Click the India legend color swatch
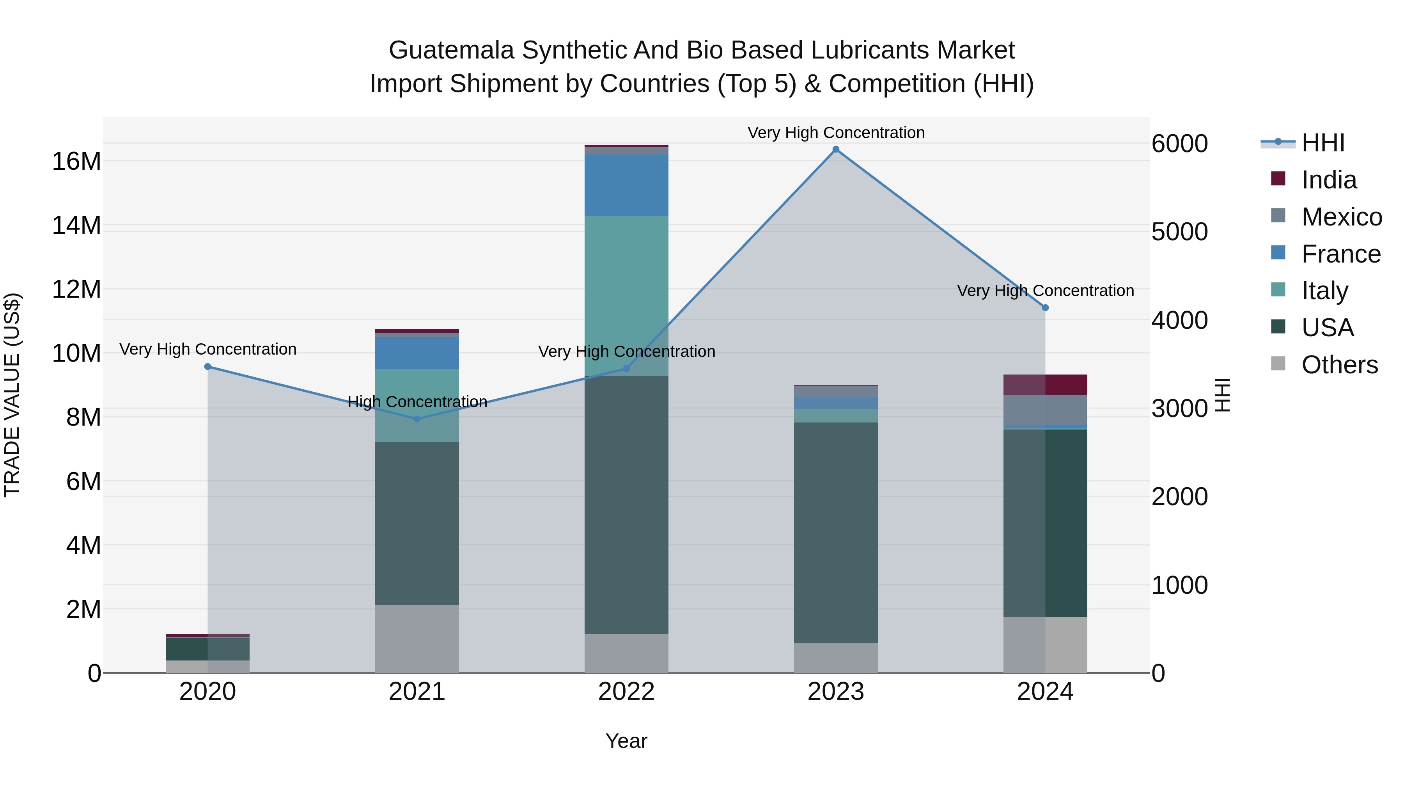Image resolution: width=1404 pixels, height=790 pixels. pyautogui.click(x=1278, y=178)
